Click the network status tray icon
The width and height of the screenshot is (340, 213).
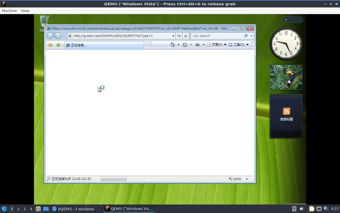pyautogui.click(x=319, y=209)
